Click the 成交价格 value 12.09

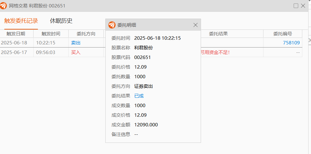click(140, 115)
